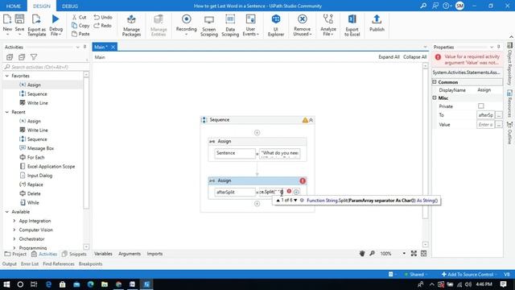This screenshot has width=515, height=290.
Task: Open expression editor plus in Assign
Action: tap(296, 192)
